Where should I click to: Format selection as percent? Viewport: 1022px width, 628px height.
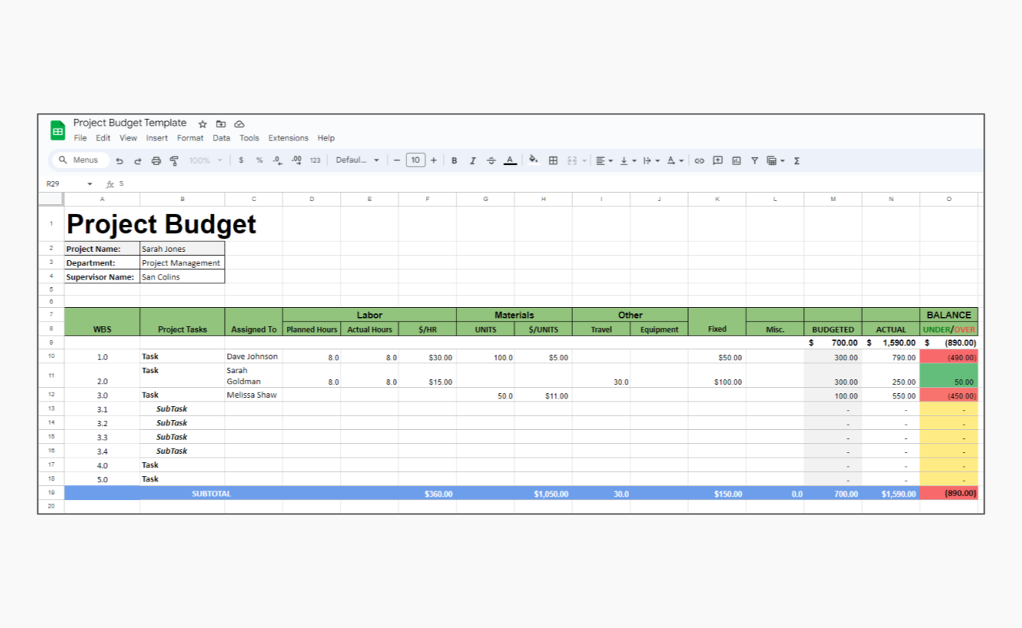coord(258,160)
